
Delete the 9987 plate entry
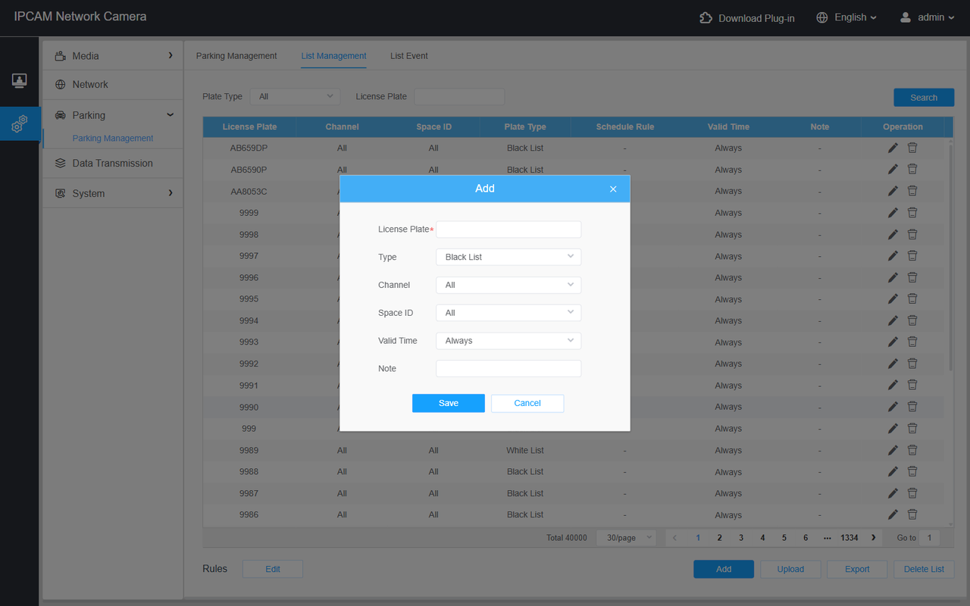pyautogui.click(x=912, y=493)
